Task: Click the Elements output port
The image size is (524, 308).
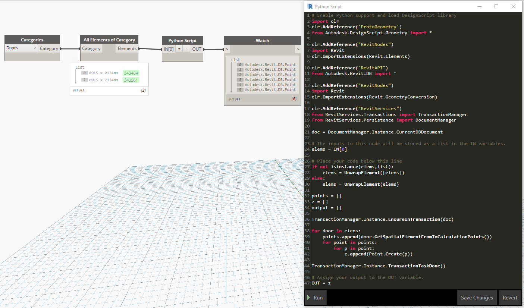Action: (x=127, y=48)
